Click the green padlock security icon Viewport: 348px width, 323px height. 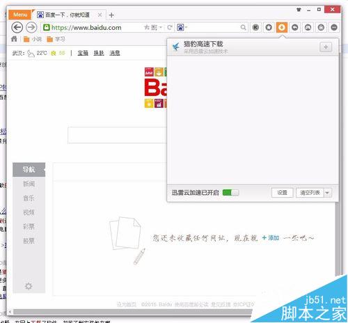(x=47, y=27)
